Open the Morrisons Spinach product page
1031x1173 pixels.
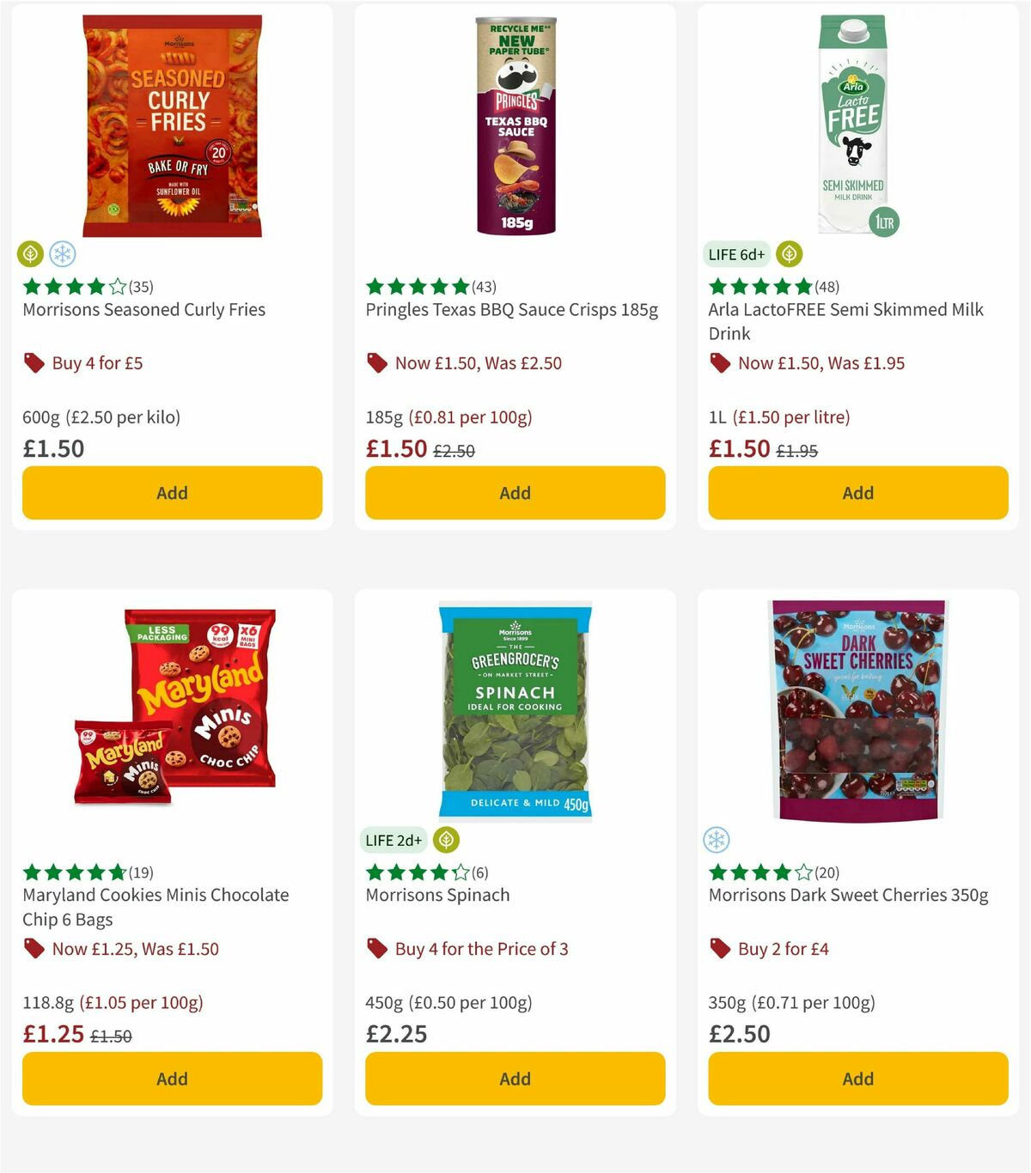click(x=438, y=895)
